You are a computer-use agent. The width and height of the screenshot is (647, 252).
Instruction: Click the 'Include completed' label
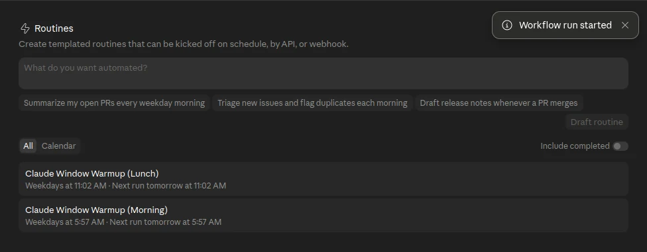[575, 146]
